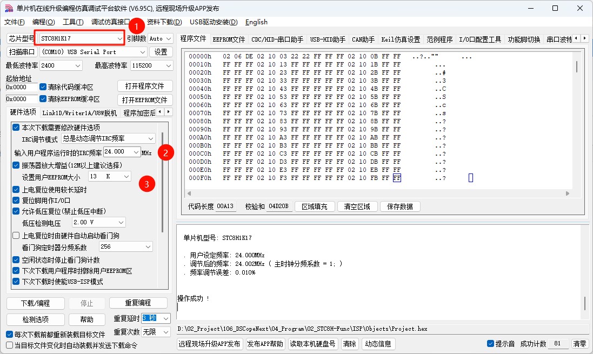
Task: Click the 打开EEPROM文件 button
Action: tap(145, 100)
